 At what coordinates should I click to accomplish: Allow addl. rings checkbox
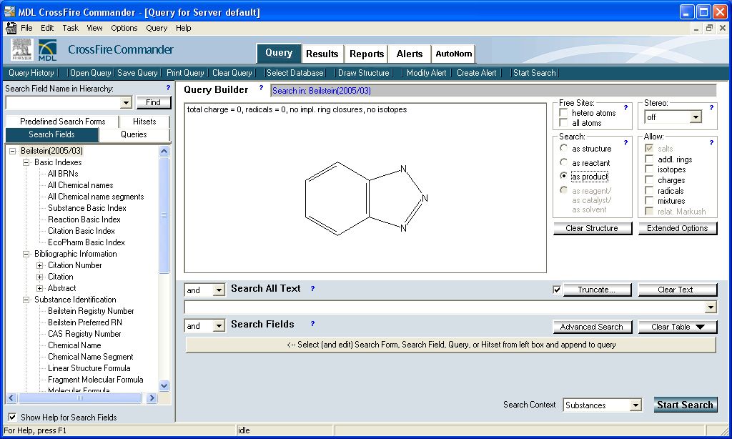(649, 159)
